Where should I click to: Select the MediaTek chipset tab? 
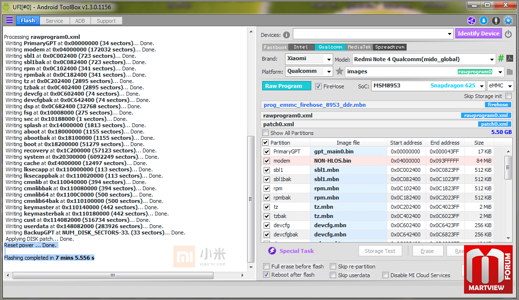point(359,47)
